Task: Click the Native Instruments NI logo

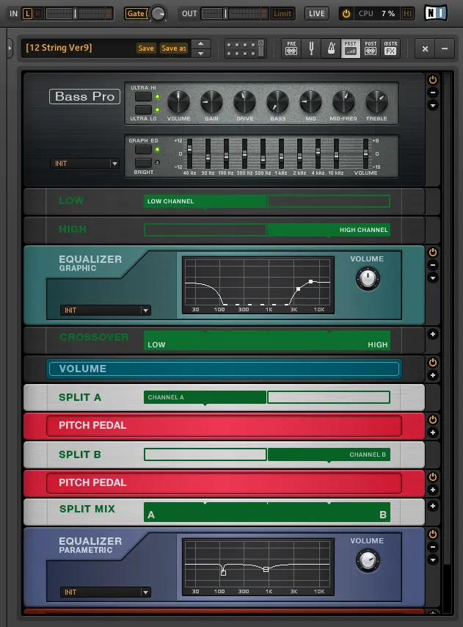Action: [435, 13]
